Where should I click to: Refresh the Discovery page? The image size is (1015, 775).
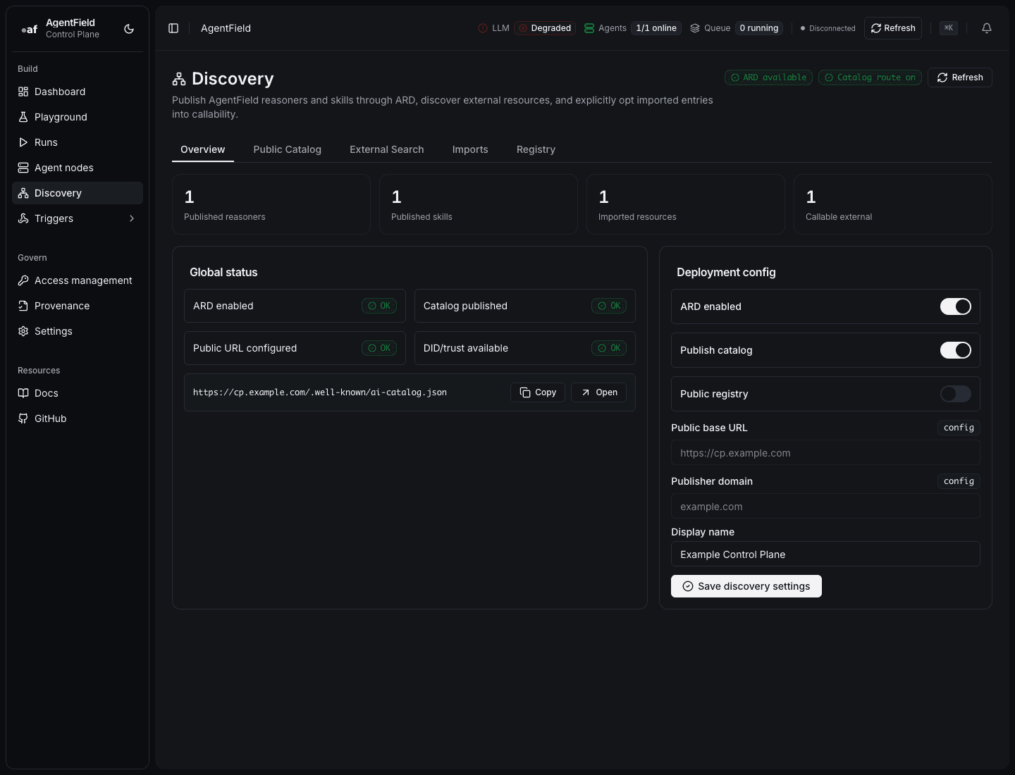[x=960, y=77]
